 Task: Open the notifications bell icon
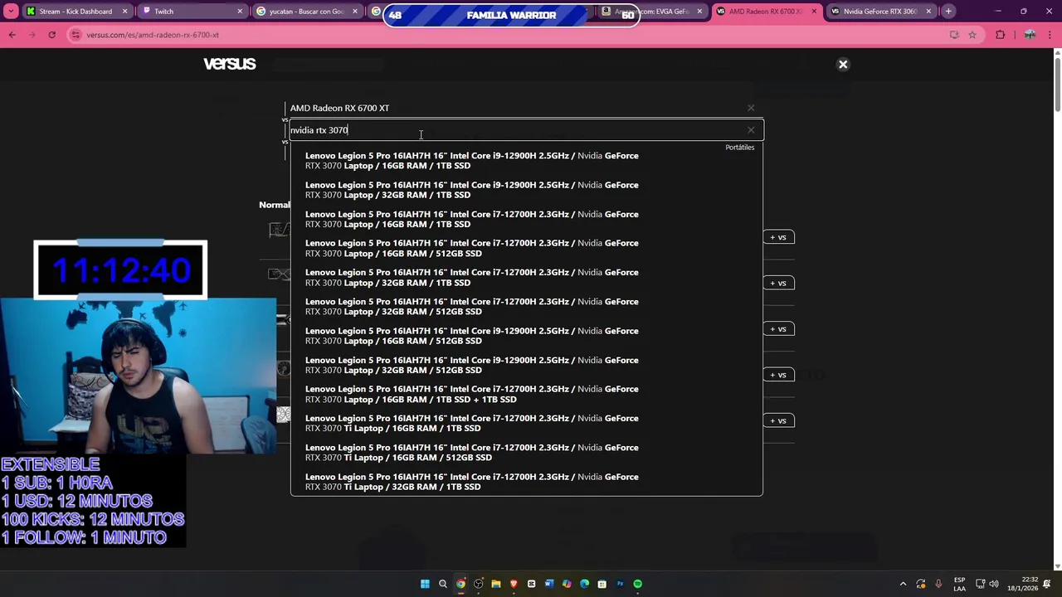(1047, 584)
